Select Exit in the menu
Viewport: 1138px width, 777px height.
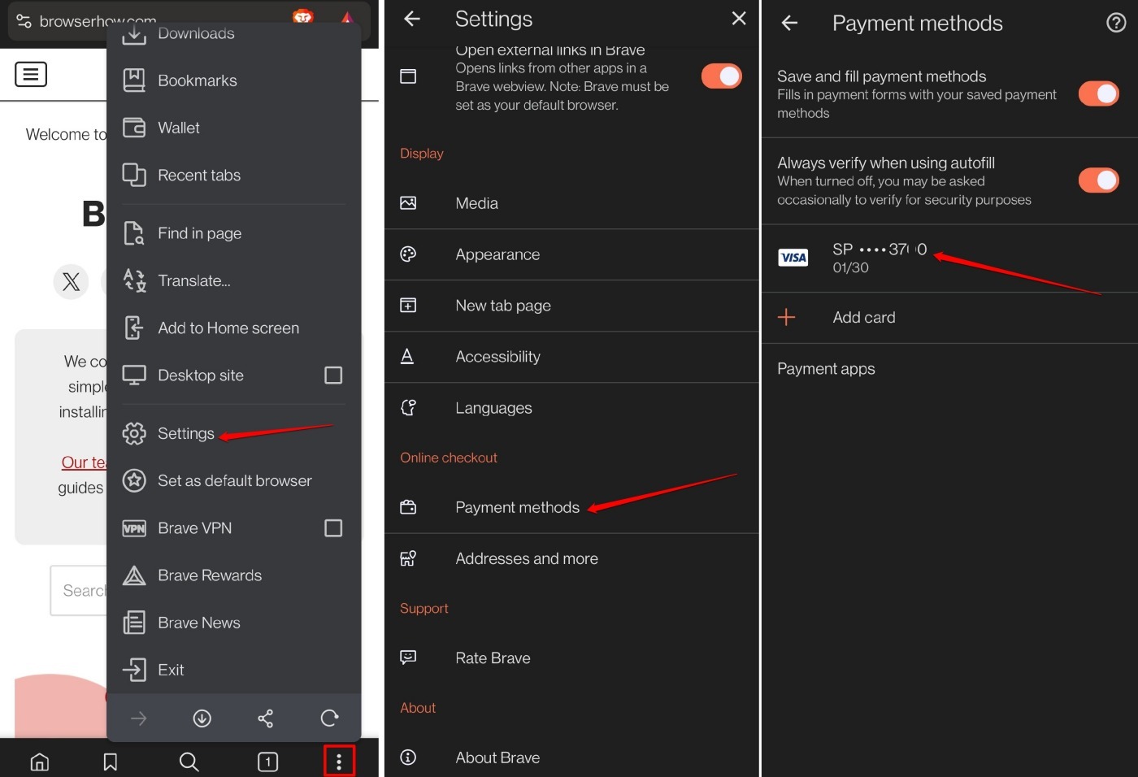(x=234, y=671)
